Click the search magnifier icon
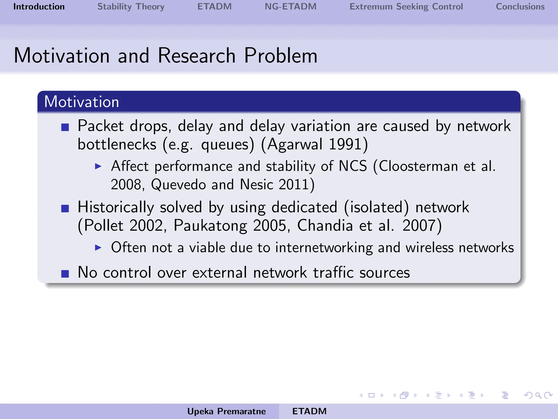Viewport: 558px width, 419px height. pos(538,395)
